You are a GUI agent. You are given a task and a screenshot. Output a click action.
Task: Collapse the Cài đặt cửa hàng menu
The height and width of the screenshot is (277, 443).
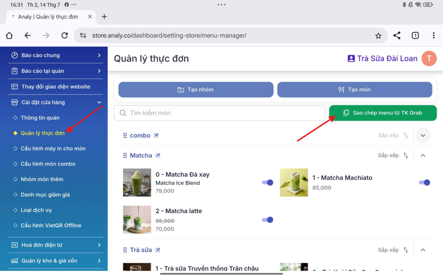(x=99, y=102)
